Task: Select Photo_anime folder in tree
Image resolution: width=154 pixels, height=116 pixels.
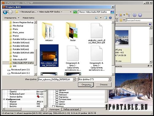Action: click(x=18, y=33)
